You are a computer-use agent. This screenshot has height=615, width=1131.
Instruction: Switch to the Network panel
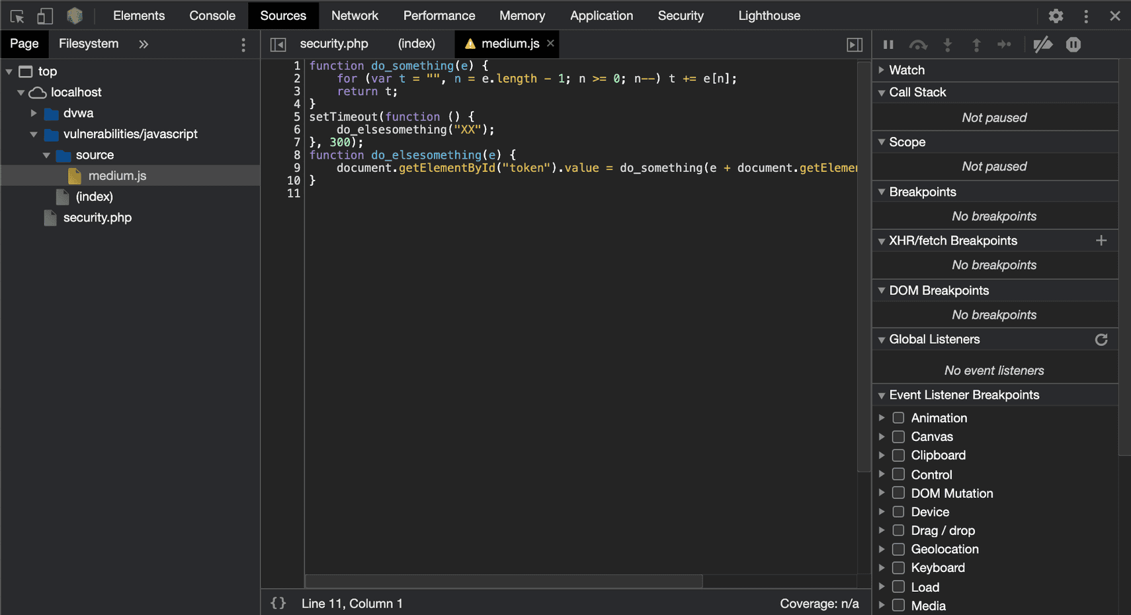(355, 15)
